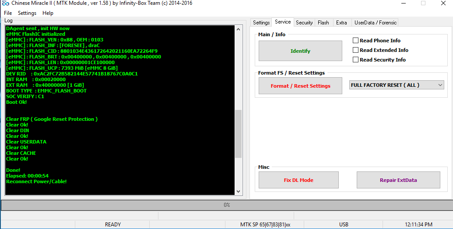The width and height of the screenshot is (453, 229).
Task: Enable Read Phone Info checkbox
Action: [x=355, y=40]
